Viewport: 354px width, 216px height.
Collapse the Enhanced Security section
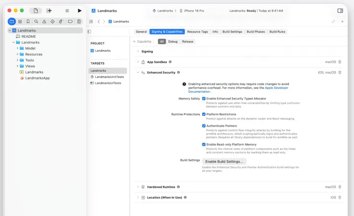[138, 72]
